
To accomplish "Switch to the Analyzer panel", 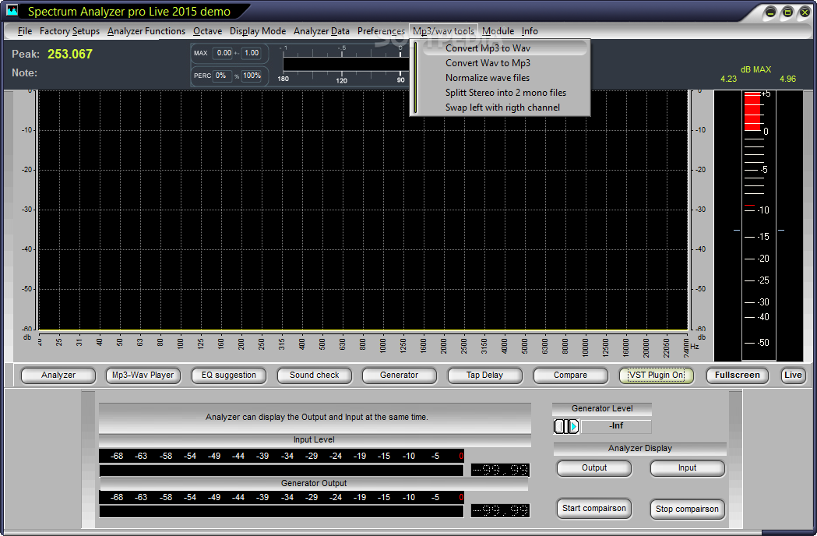I will [x=58, y=376].
